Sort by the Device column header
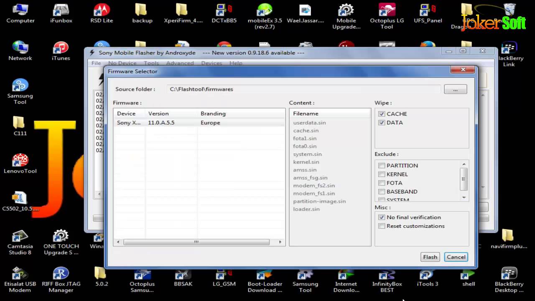535x301 pixels. click(129, 114)
